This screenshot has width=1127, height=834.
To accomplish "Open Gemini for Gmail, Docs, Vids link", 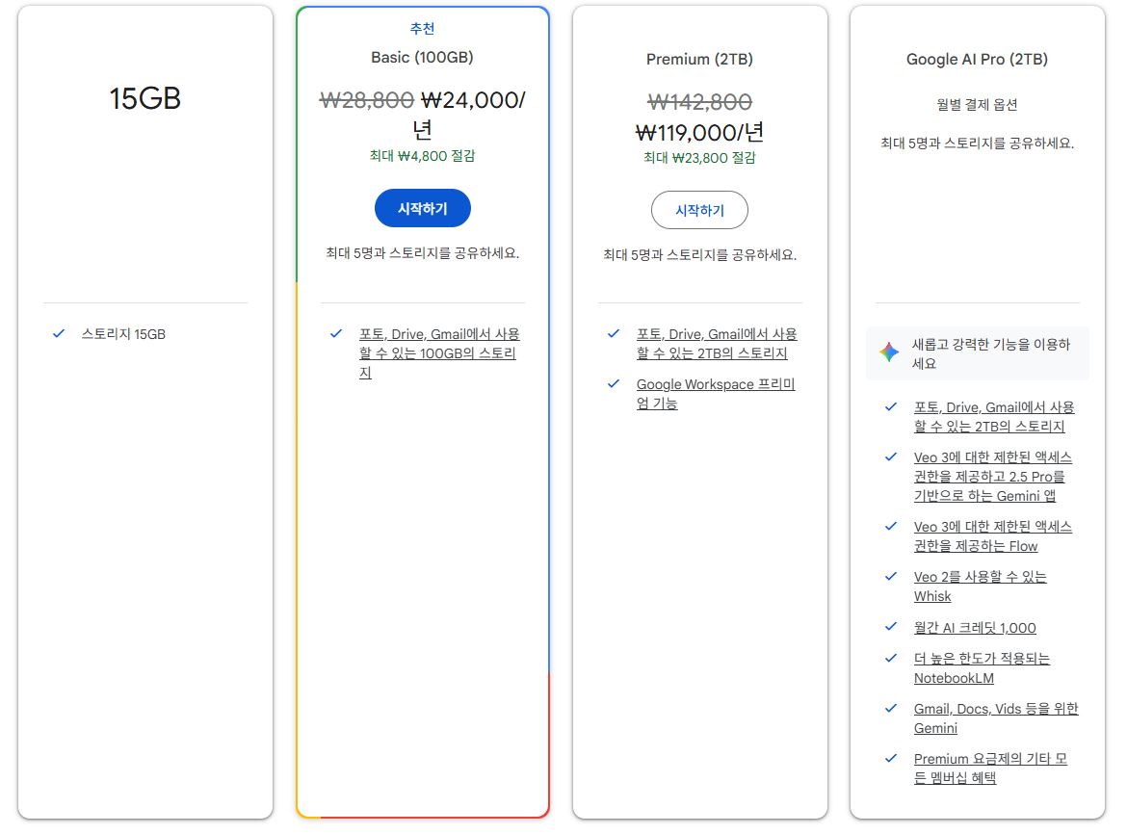I will (995, 718).
